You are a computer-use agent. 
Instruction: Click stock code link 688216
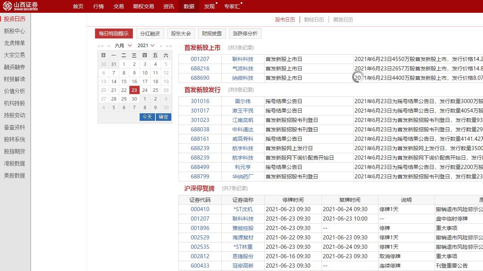click(200, 68)
